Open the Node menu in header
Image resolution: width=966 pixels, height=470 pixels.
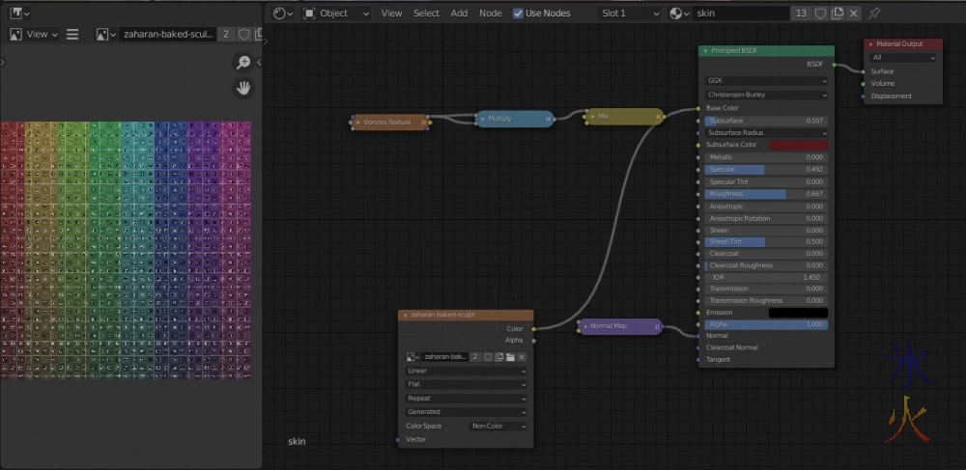(491, 14)
